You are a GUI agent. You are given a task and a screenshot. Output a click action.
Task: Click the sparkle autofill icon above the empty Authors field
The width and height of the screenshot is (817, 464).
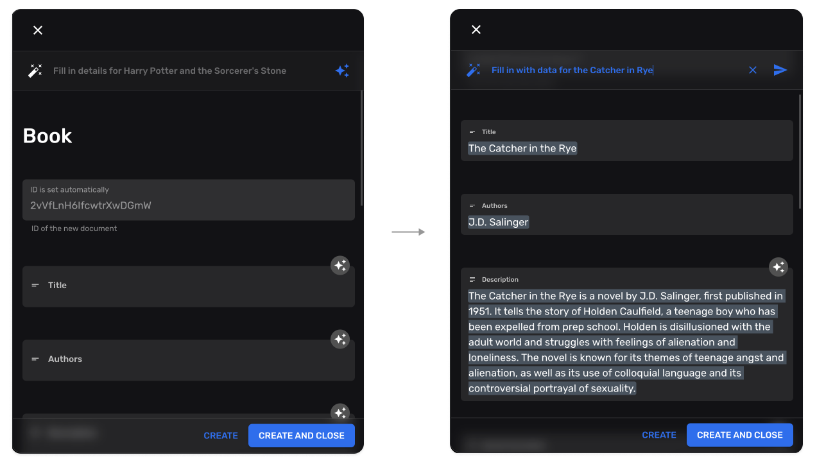coord(340,339)
